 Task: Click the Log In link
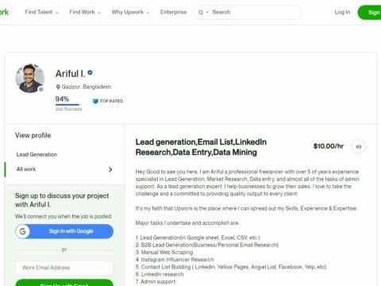point(342,12)
